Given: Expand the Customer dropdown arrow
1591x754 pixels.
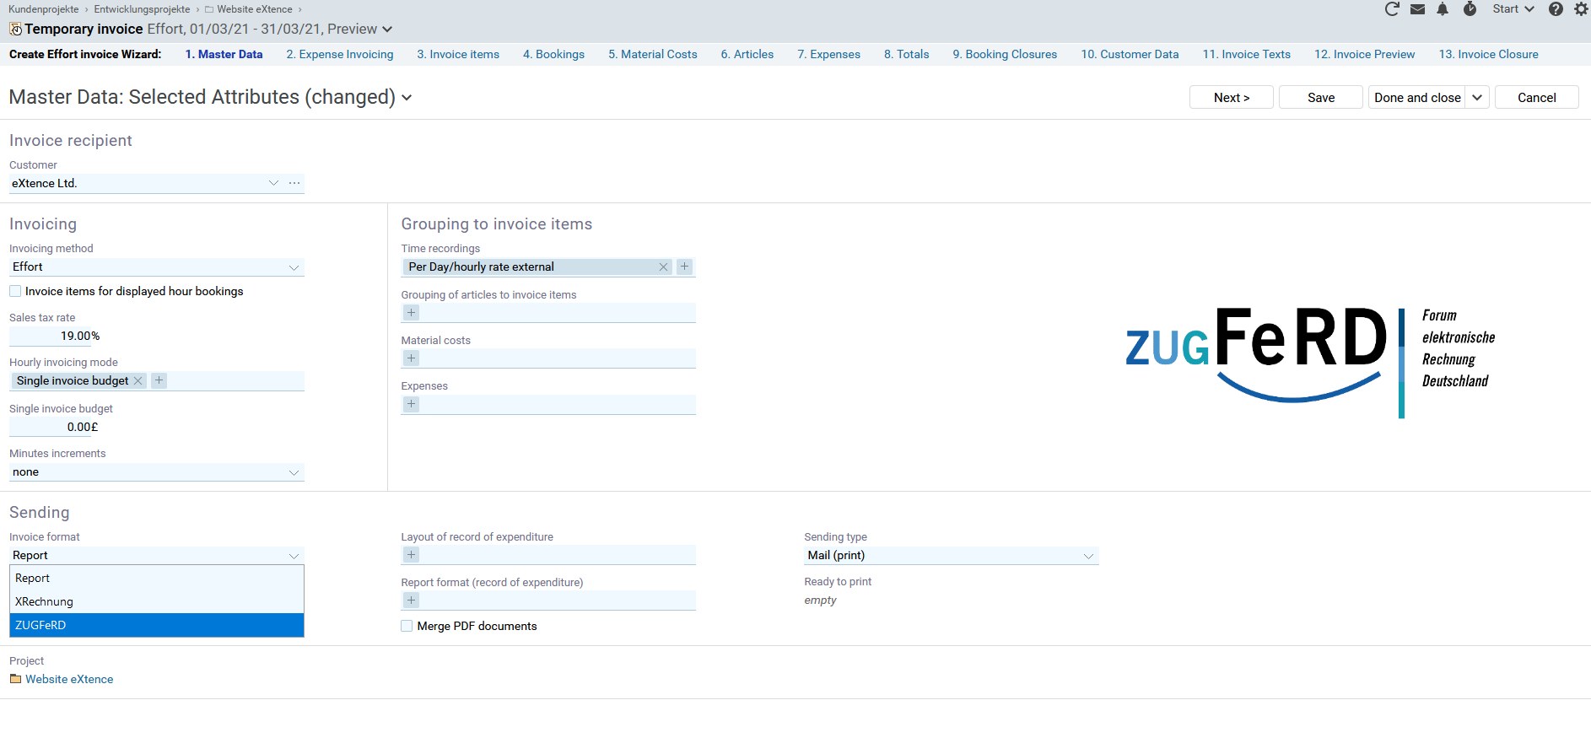Looking at the screenshot, I should 273,183.
